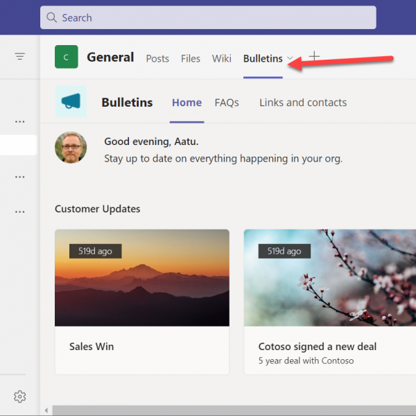Click the green General team avatar

tap(67, 58)
